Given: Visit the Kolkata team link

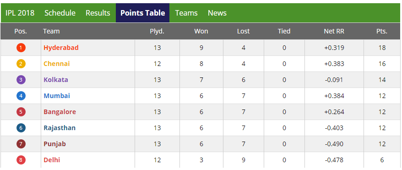Looking at the screenshot, I should pos(56,80).
